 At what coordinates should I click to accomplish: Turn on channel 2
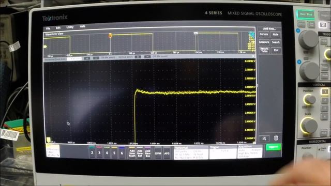[x=92, y=152]
